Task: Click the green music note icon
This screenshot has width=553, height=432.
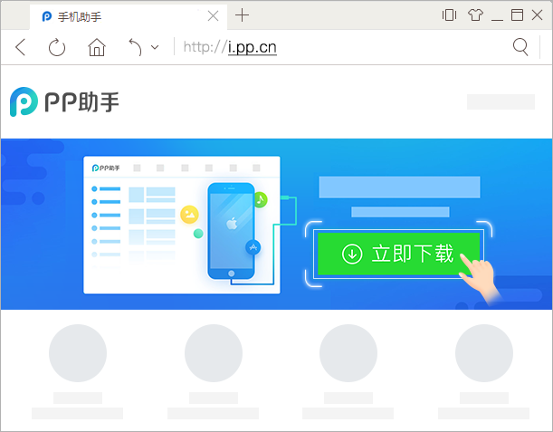Action: pyautogui.click(x=261, y=200)
